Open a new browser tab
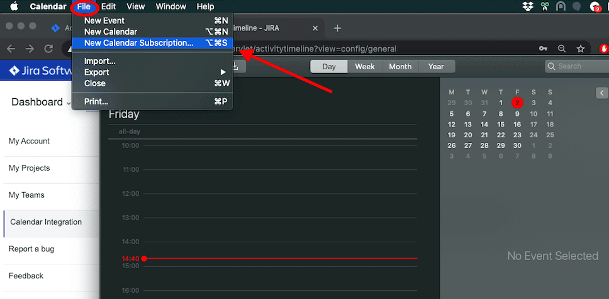609x299 pixels. coord(337,28)
